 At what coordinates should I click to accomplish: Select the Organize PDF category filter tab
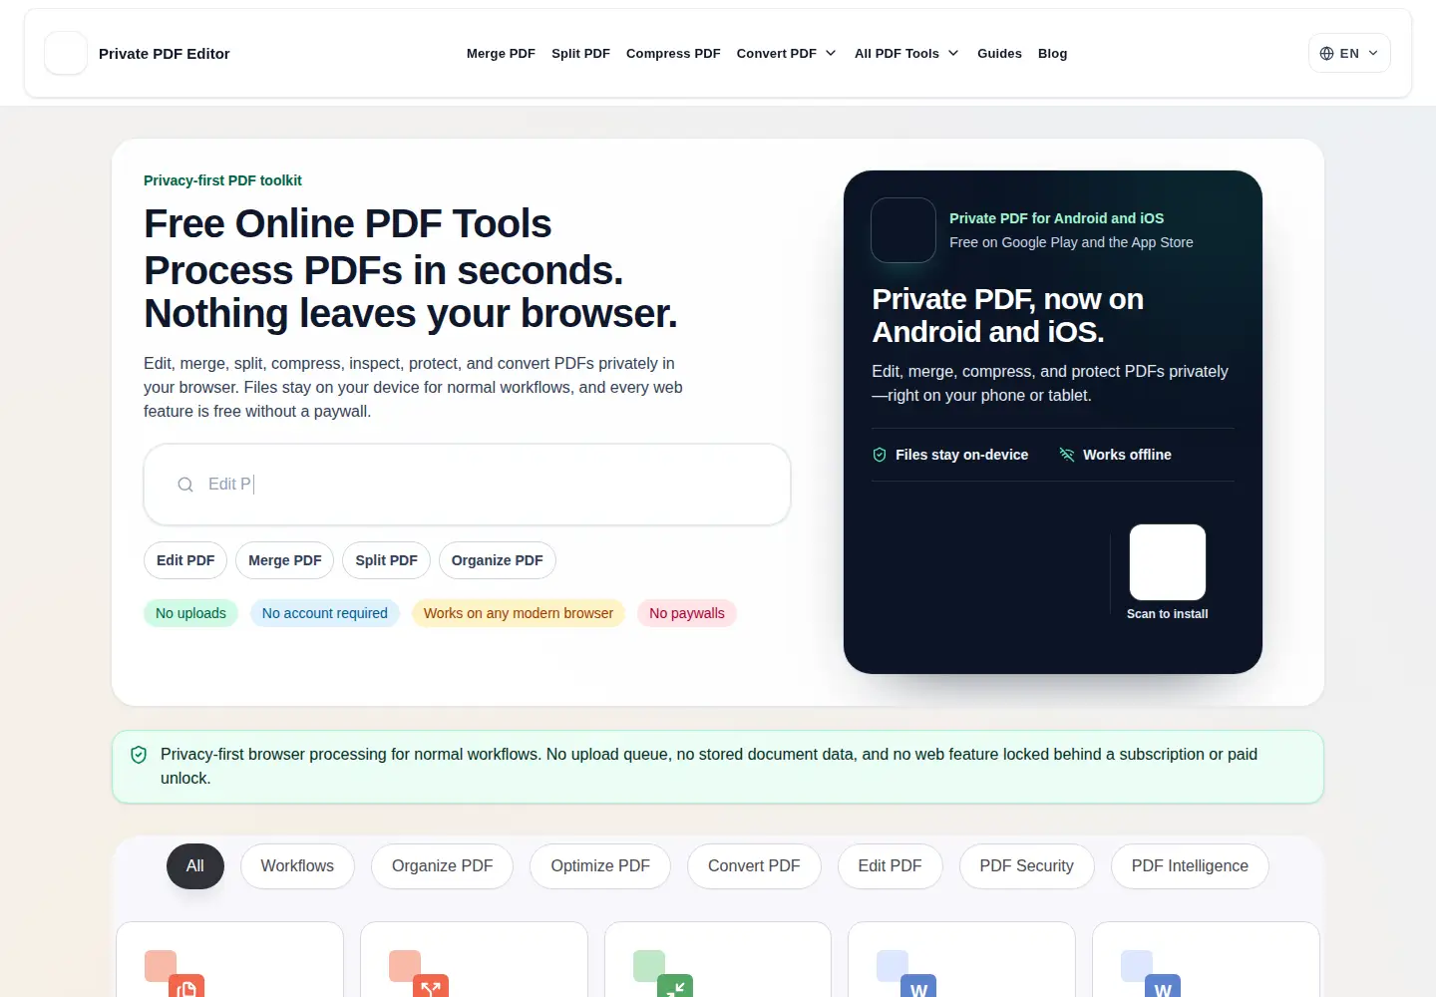(x=442, y=866)
